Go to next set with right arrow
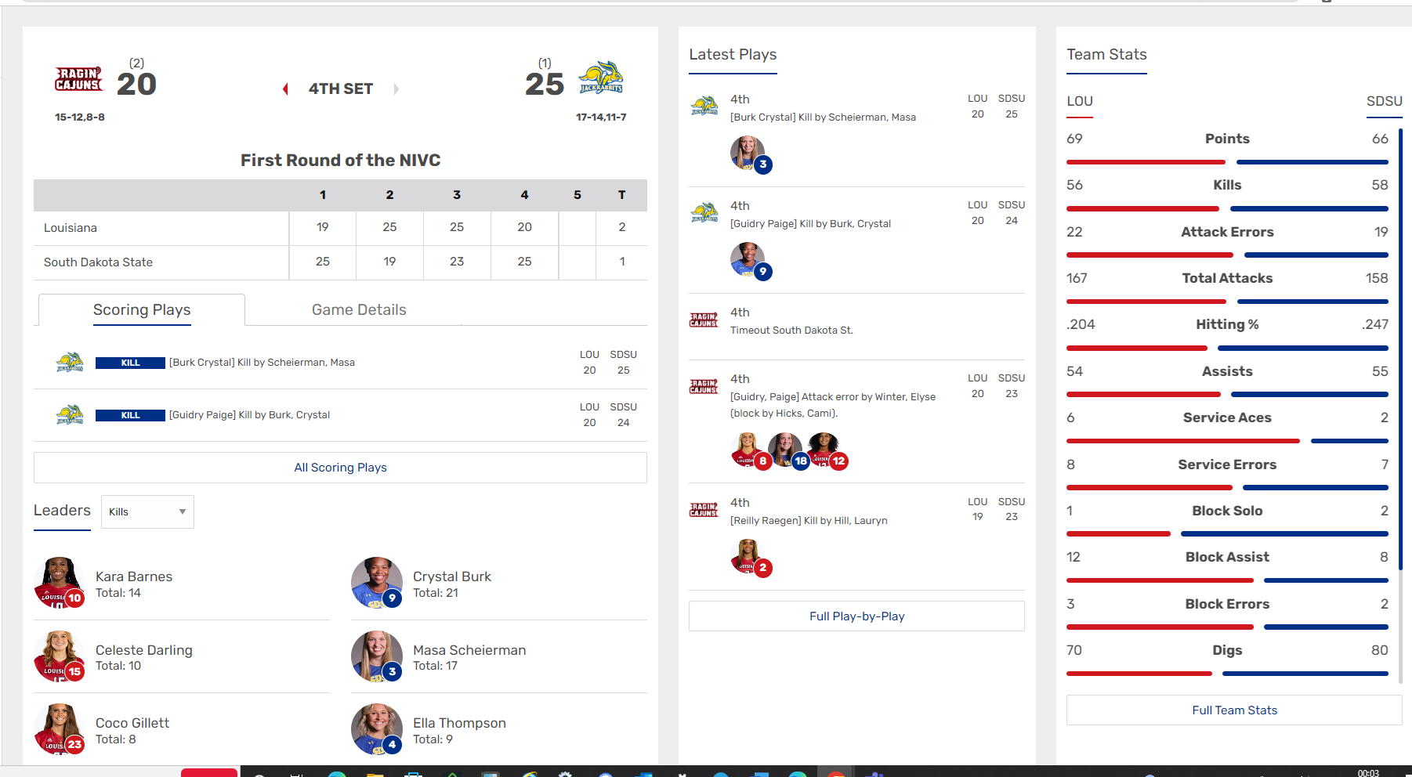 click(x=396, y=89)
